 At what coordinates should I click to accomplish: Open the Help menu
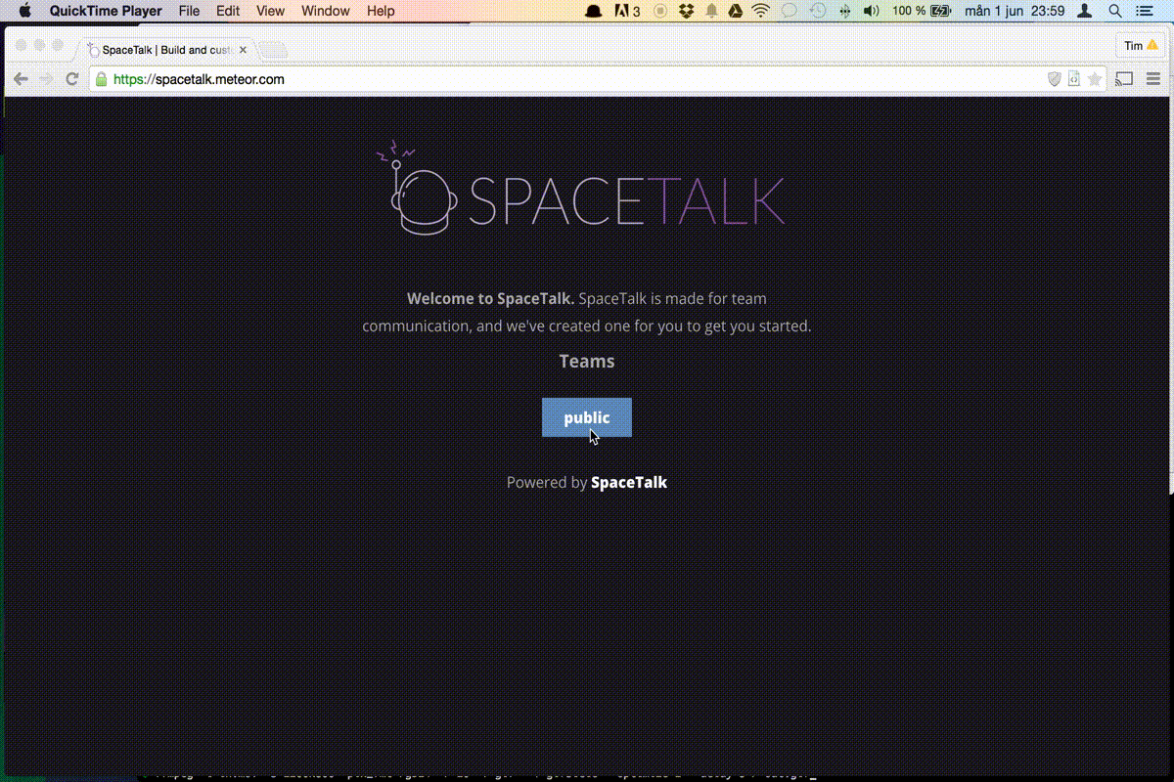[381, 11]
